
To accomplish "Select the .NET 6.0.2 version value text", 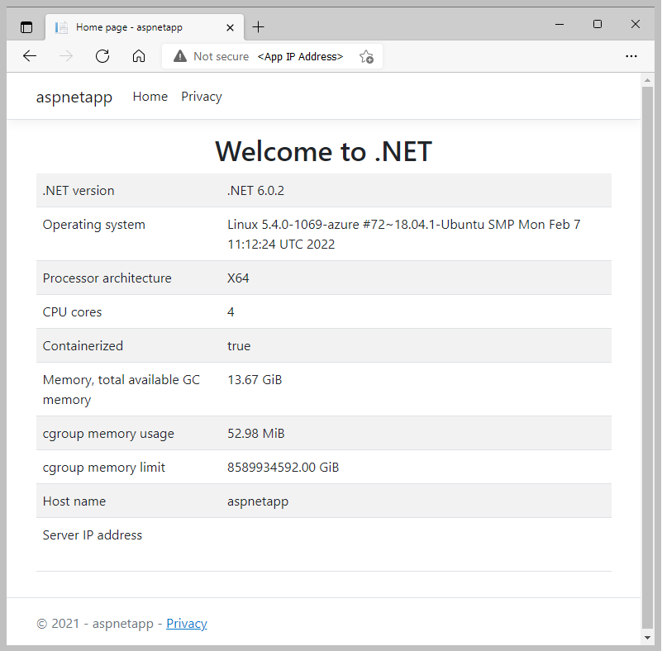I will [255, 190].
